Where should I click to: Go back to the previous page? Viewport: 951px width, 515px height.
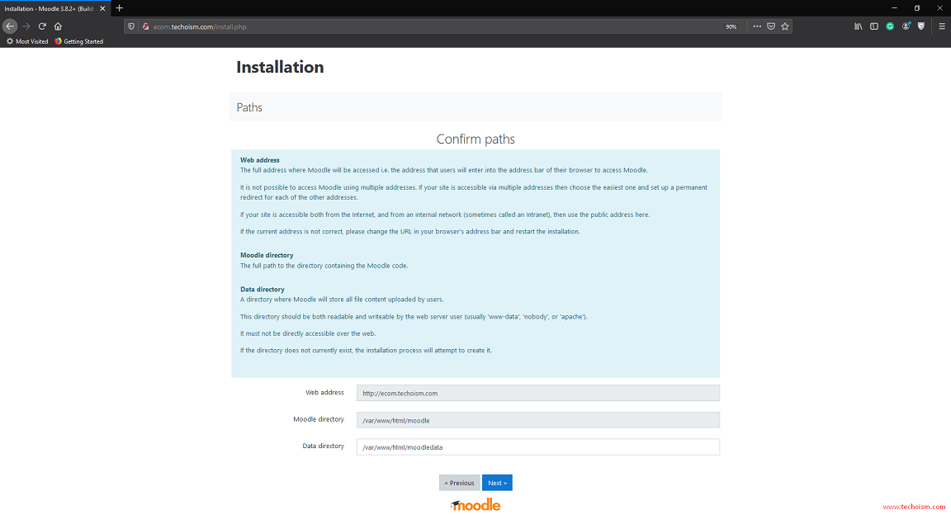pos(10,26)
